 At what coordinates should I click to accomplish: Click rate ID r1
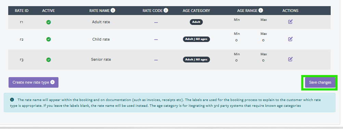point(22,22)
